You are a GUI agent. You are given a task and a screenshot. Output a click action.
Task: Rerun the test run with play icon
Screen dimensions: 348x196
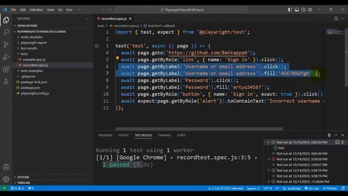[x=343, y=142]
